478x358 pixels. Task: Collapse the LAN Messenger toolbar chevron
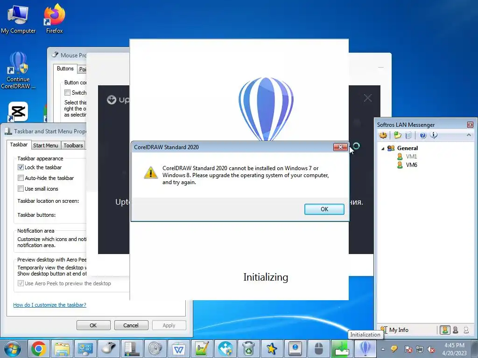469,135
